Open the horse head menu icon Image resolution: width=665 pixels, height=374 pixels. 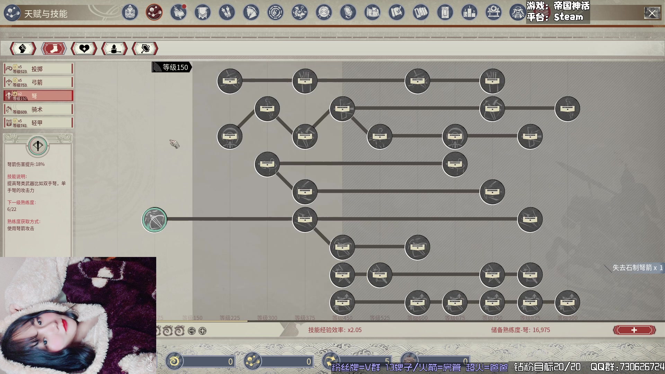(251, 13)
